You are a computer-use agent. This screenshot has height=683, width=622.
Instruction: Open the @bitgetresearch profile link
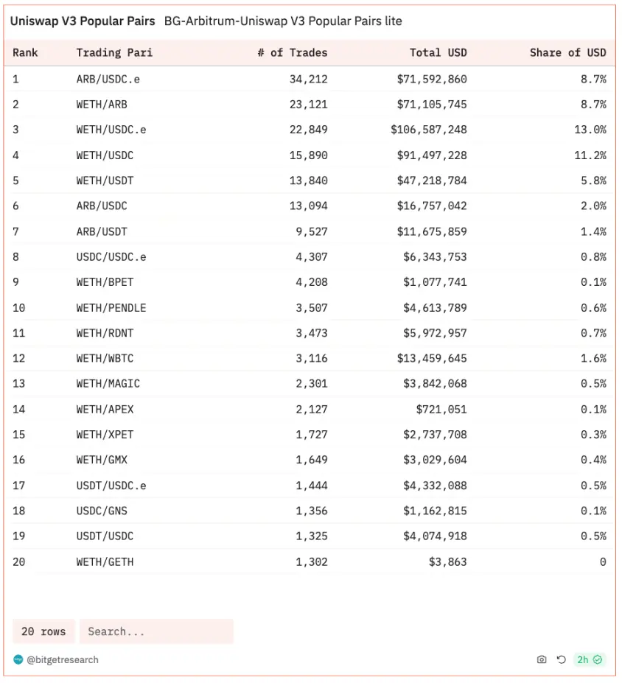coord(62,659)
